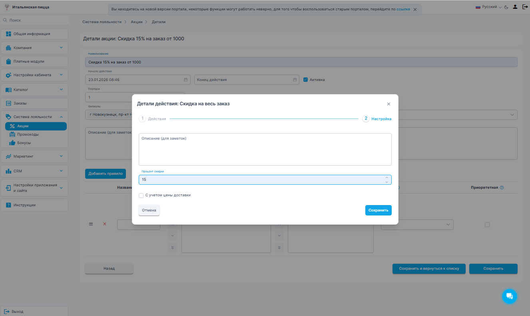Screen dimensions: 530x316
Task: Open calendar for Начало действия field
Action: pos(185,80)
